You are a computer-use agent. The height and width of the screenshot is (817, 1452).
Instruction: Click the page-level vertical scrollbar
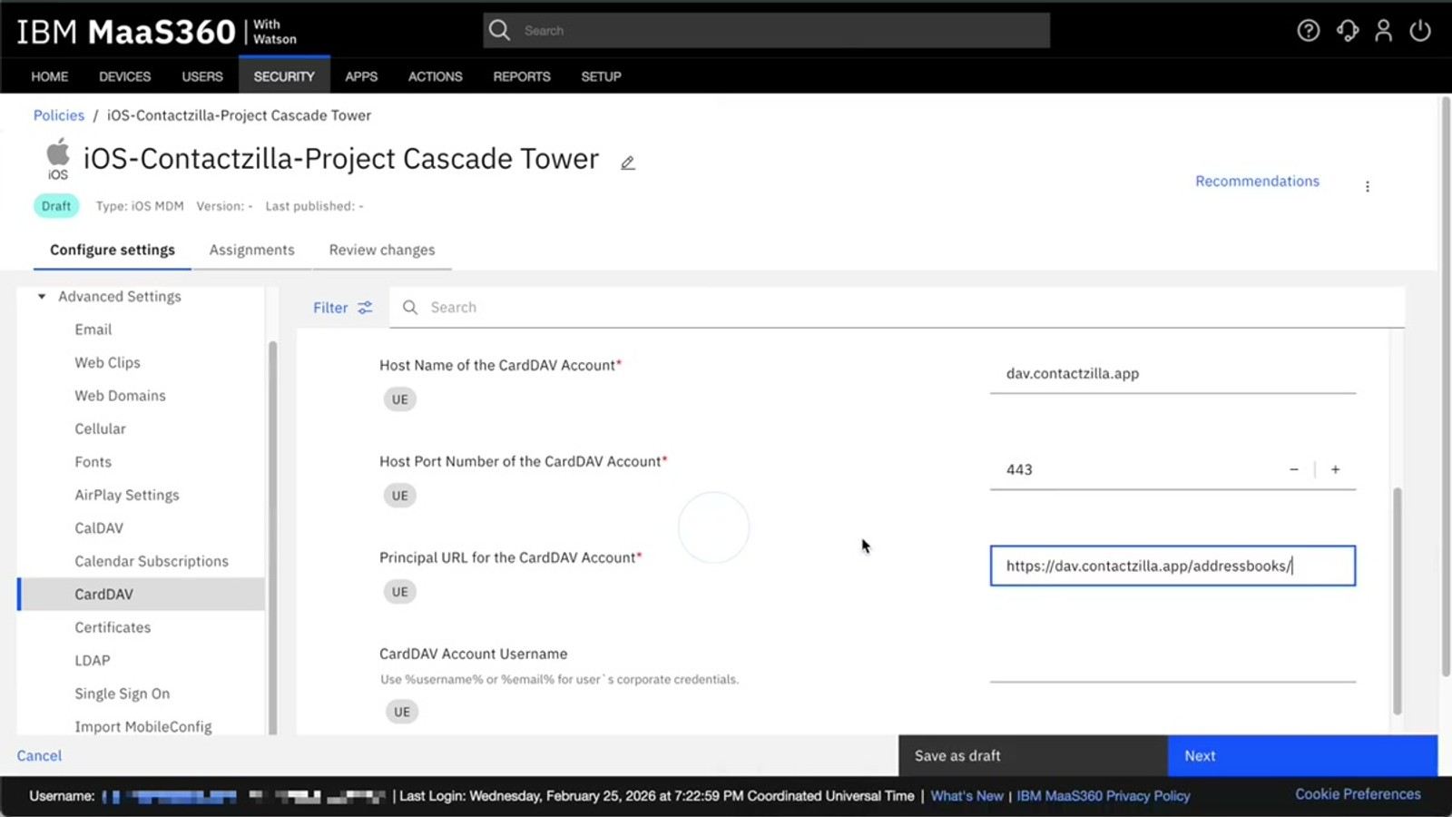coord(1445,387)
